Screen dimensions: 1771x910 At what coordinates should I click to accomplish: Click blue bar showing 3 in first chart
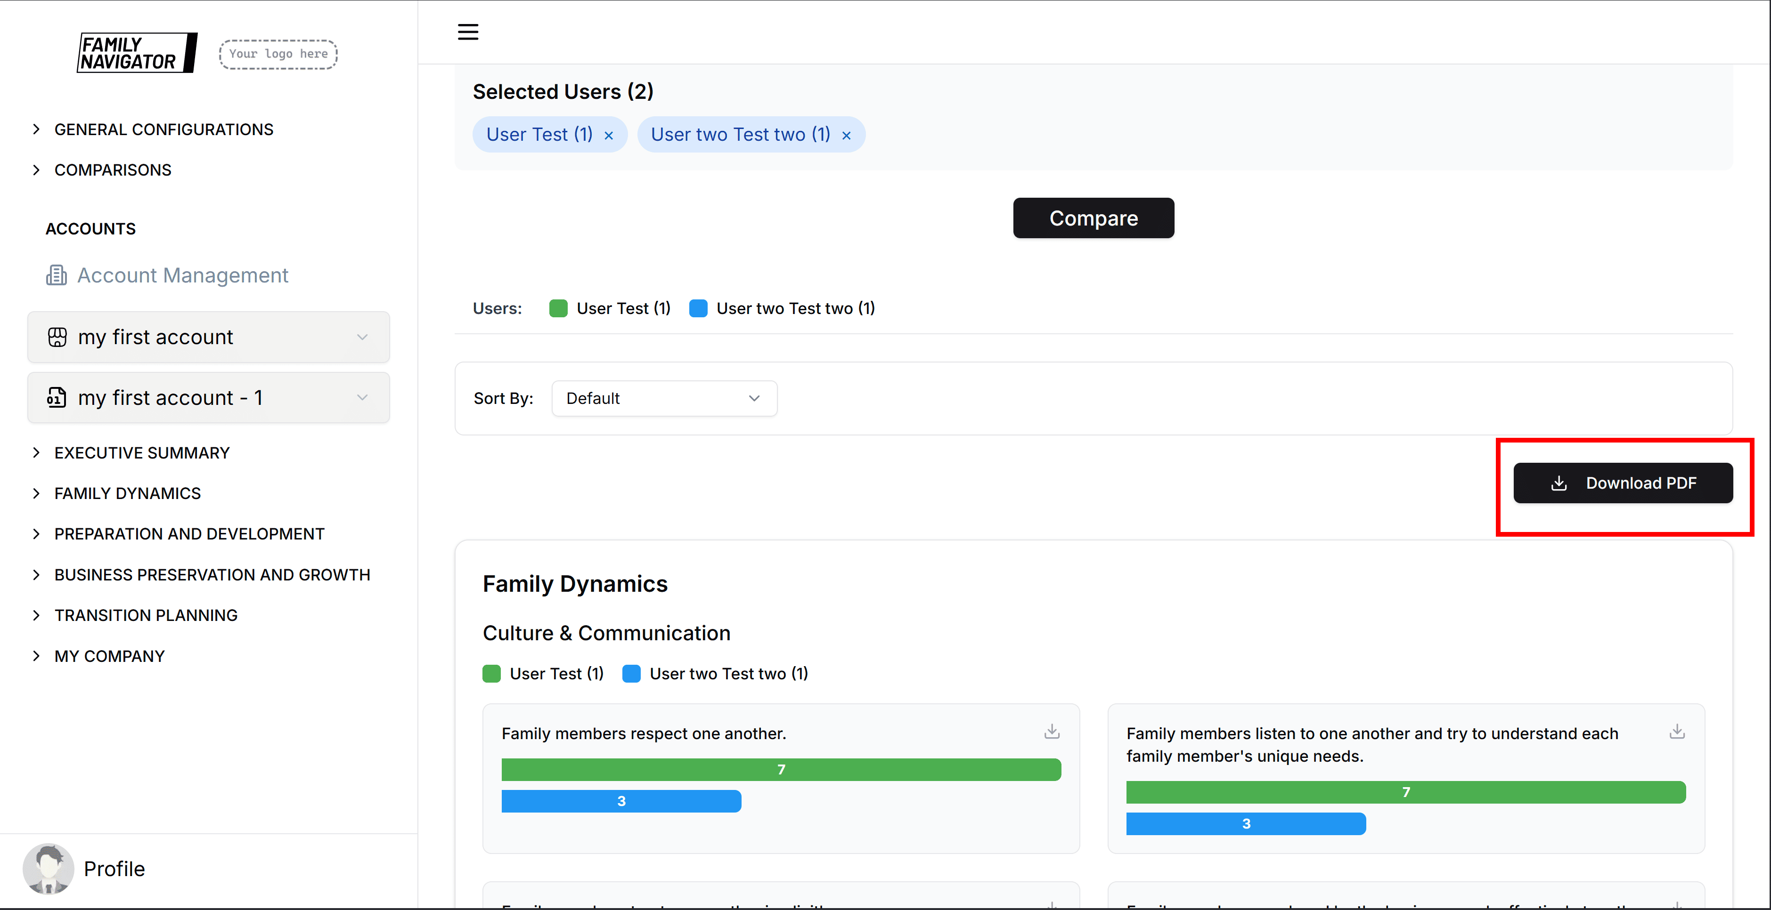(621, 801)
